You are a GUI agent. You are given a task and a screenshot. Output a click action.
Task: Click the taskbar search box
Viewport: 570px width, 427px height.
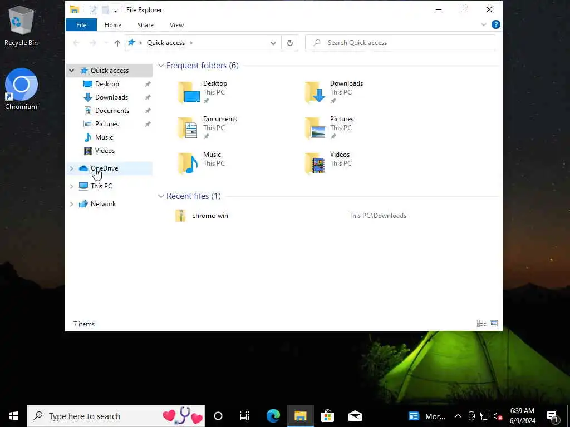click(x=116, y=416)
